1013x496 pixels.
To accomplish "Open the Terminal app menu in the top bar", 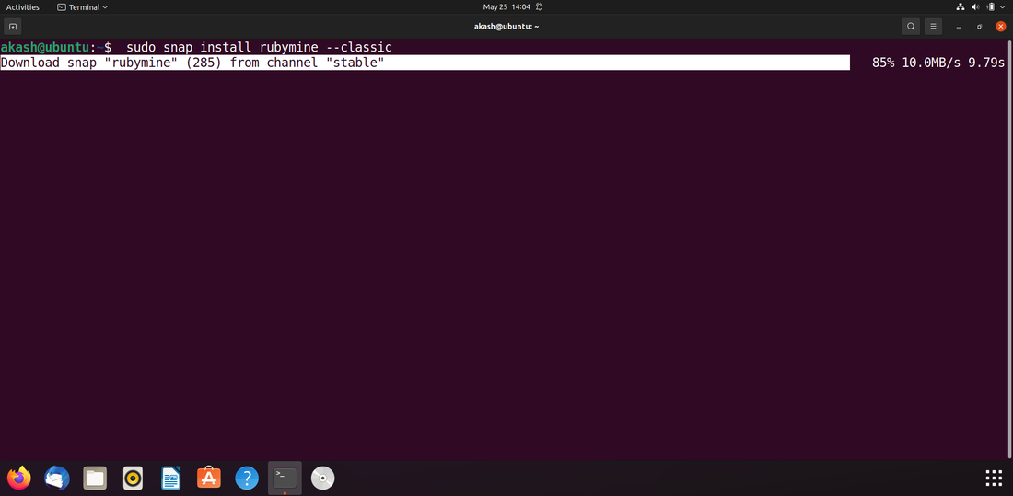I will tap(82, 7).
